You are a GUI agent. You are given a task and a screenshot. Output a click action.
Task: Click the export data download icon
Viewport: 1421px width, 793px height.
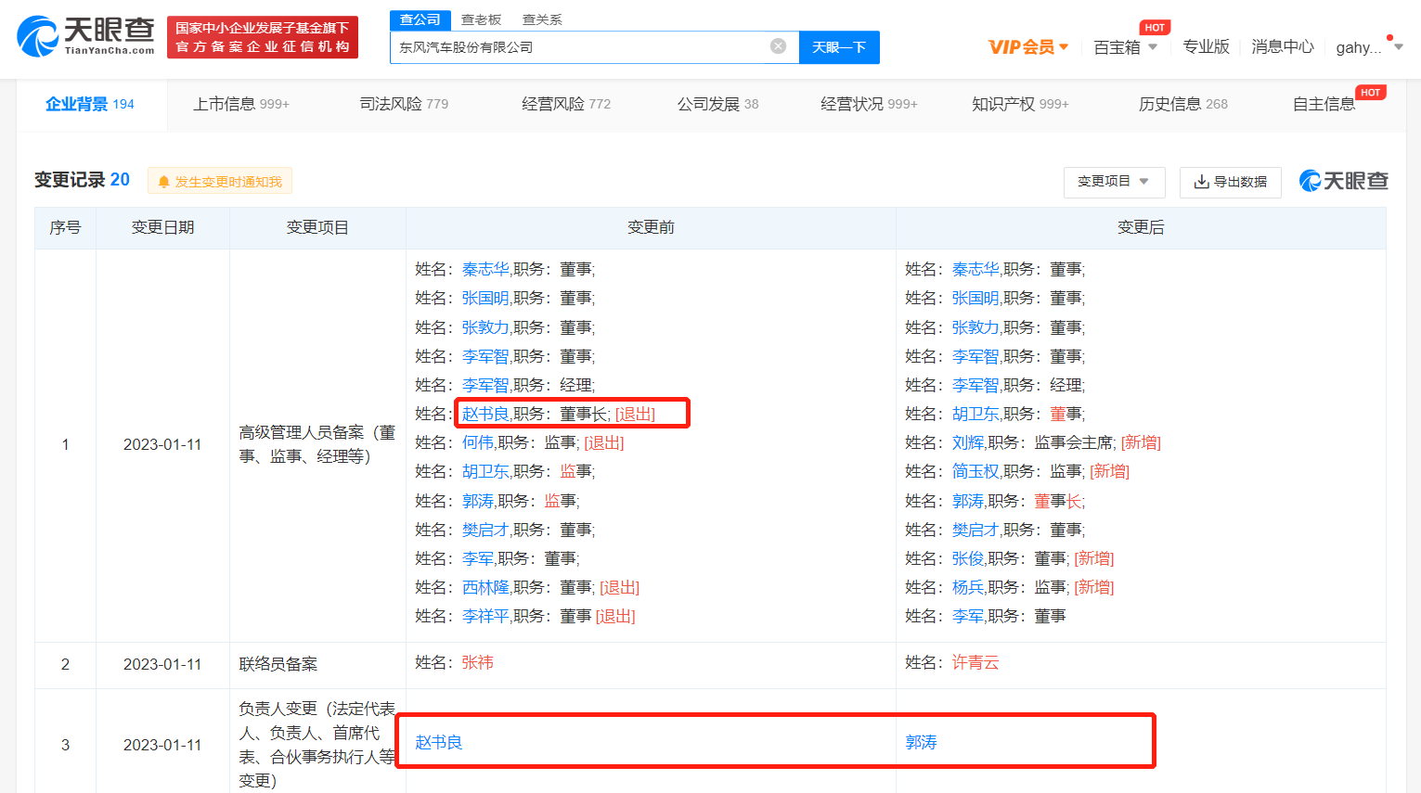click(x=1201, y=182)
